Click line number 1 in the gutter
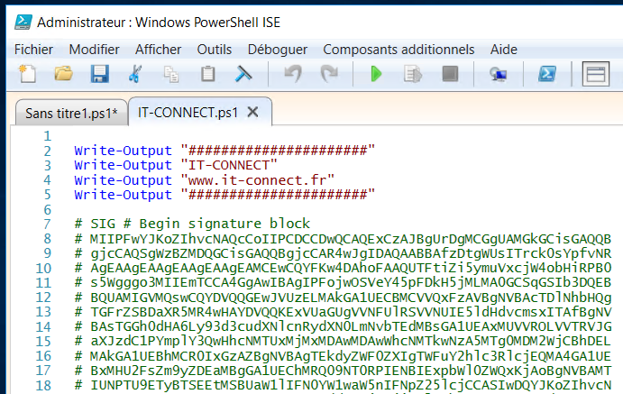This screenshot has width=623, height=394. 47,136
